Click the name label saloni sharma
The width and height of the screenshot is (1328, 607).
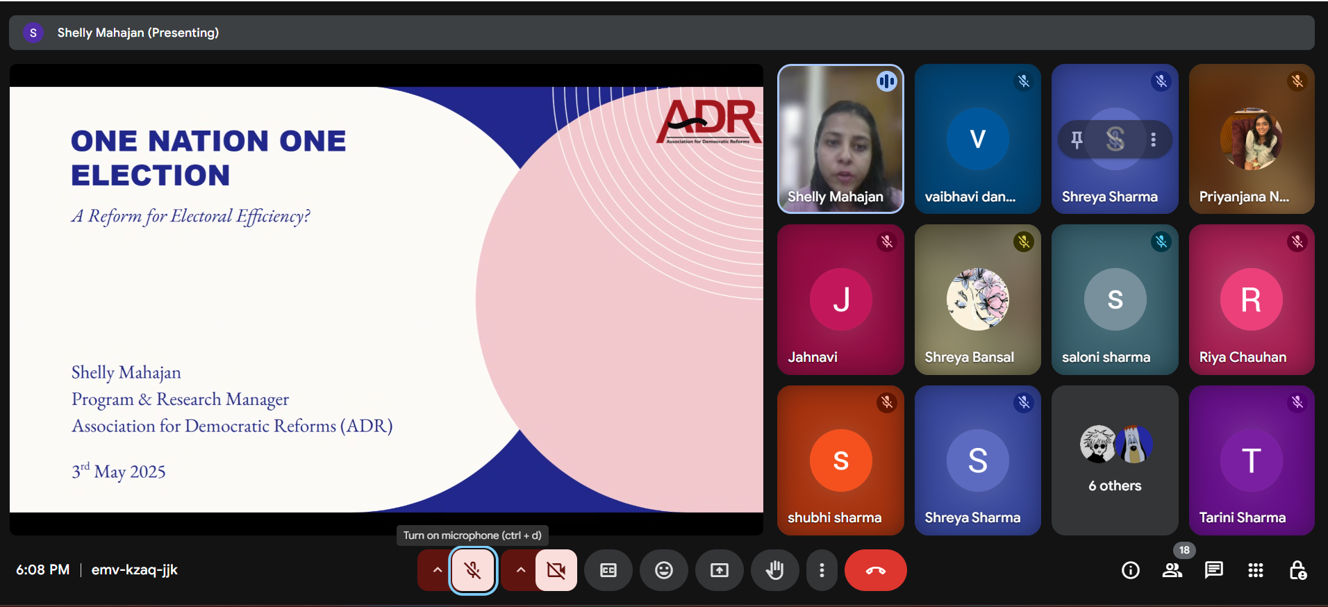tap(1106, 357)
